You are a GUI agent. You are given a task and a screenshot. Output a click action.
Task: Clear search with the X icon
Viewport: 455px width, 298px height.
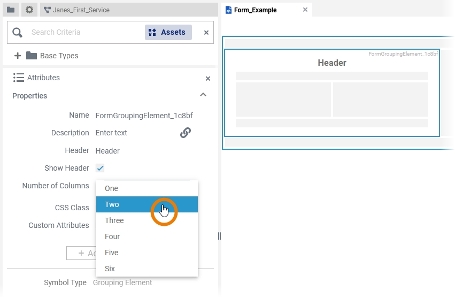pos(206,33)
